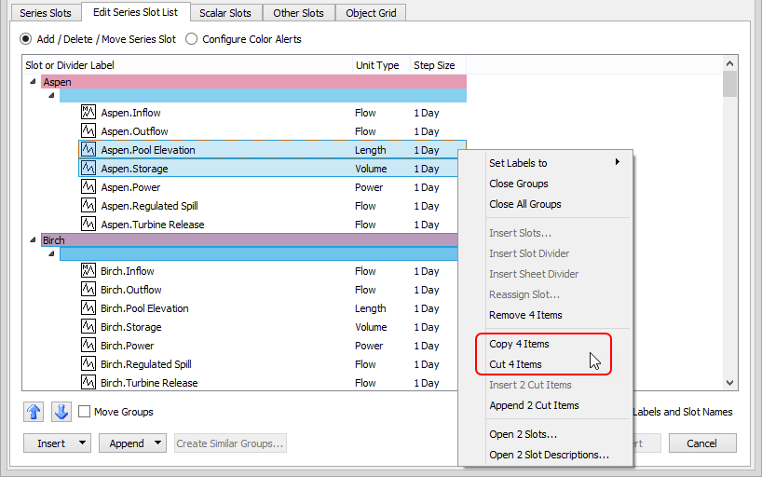This screenshot has height=477, width=762.
Task: Select Configure Color Alerts radio button
Action: pyautogui.click(x=192, y=39)
